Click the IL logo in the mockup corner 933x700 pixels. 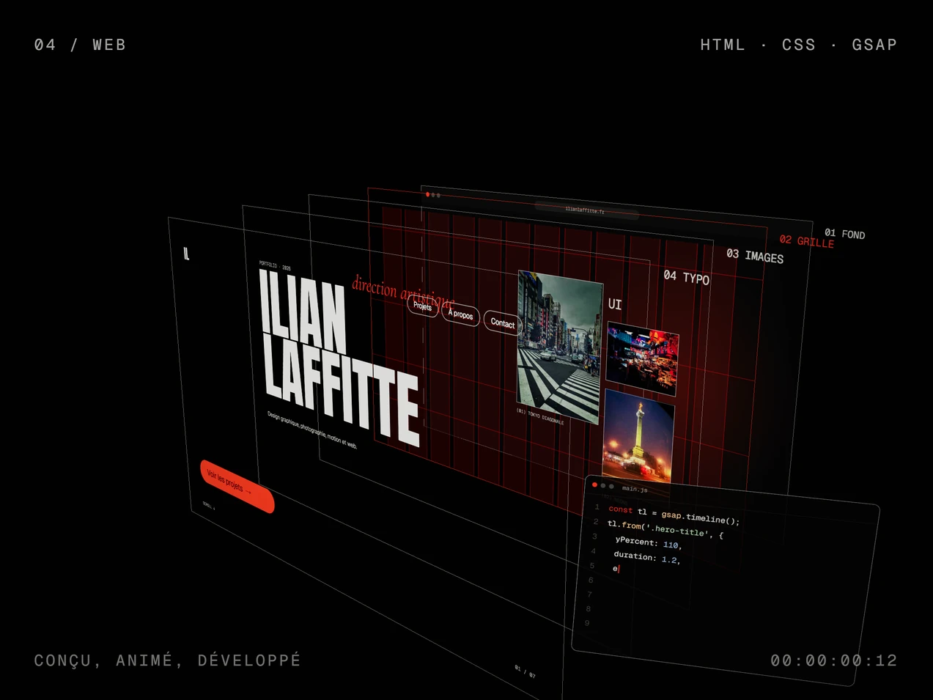click(186, 254)
